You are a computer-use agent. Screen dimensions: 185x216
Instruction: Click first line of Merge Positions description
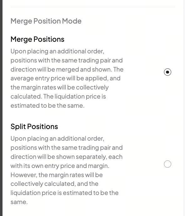tap(57, 51)
